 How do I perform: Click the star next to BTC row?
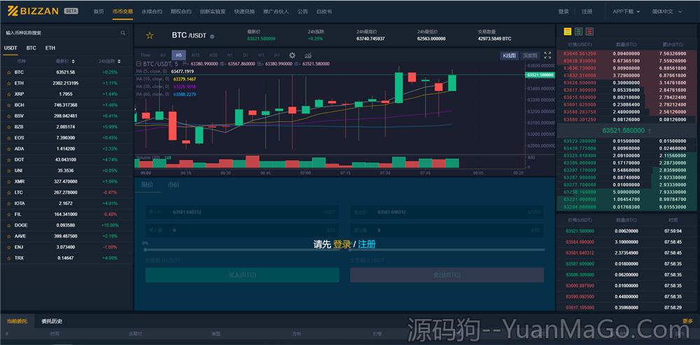coord(8,72)
